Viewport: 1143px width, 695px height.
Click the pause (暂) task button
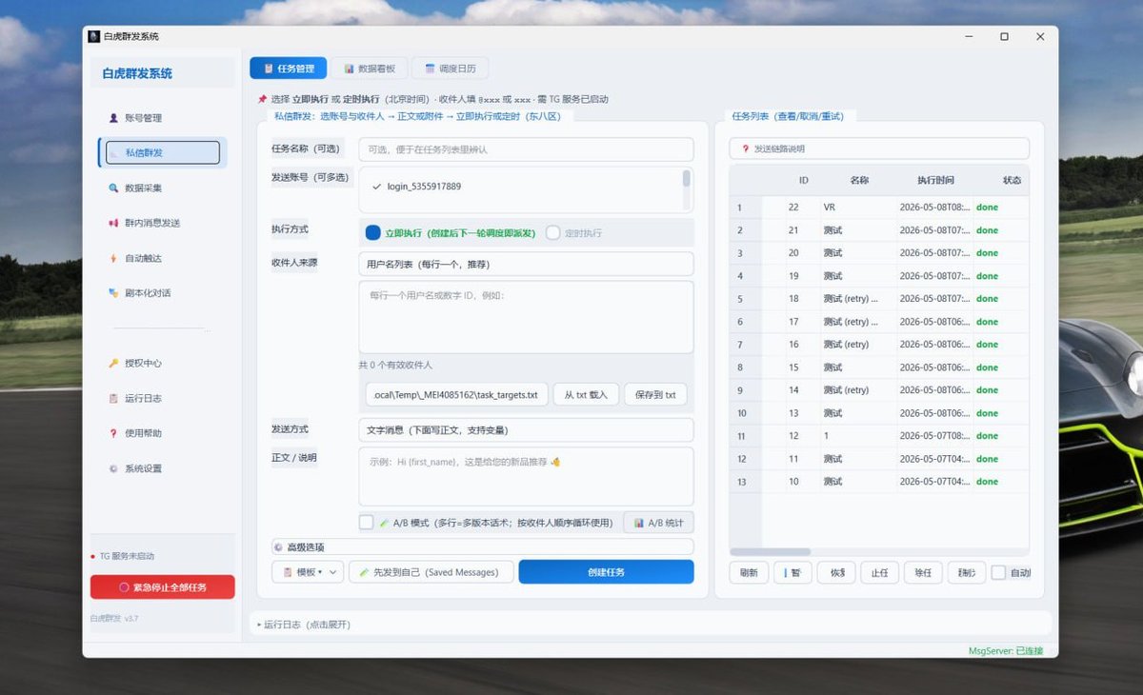click(x=792, y=573)
